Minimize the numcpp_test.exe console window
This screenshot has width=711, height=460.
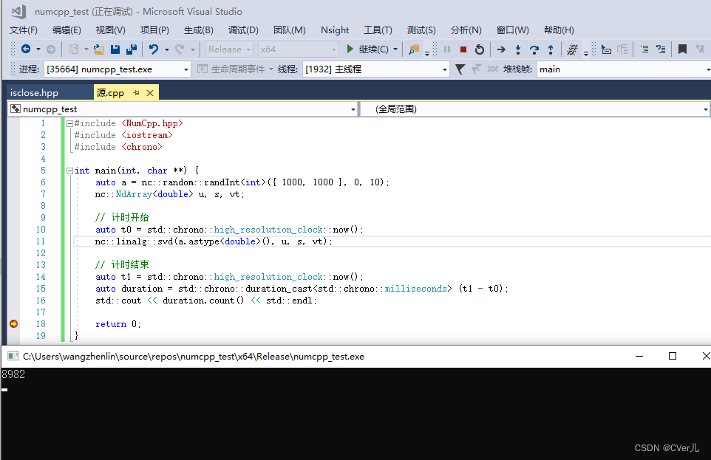tap(639, 356)
